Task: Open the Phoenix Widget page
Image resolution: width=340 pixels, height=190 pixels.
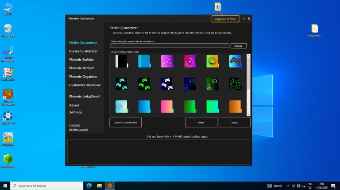Action: [x=81, y=68]
